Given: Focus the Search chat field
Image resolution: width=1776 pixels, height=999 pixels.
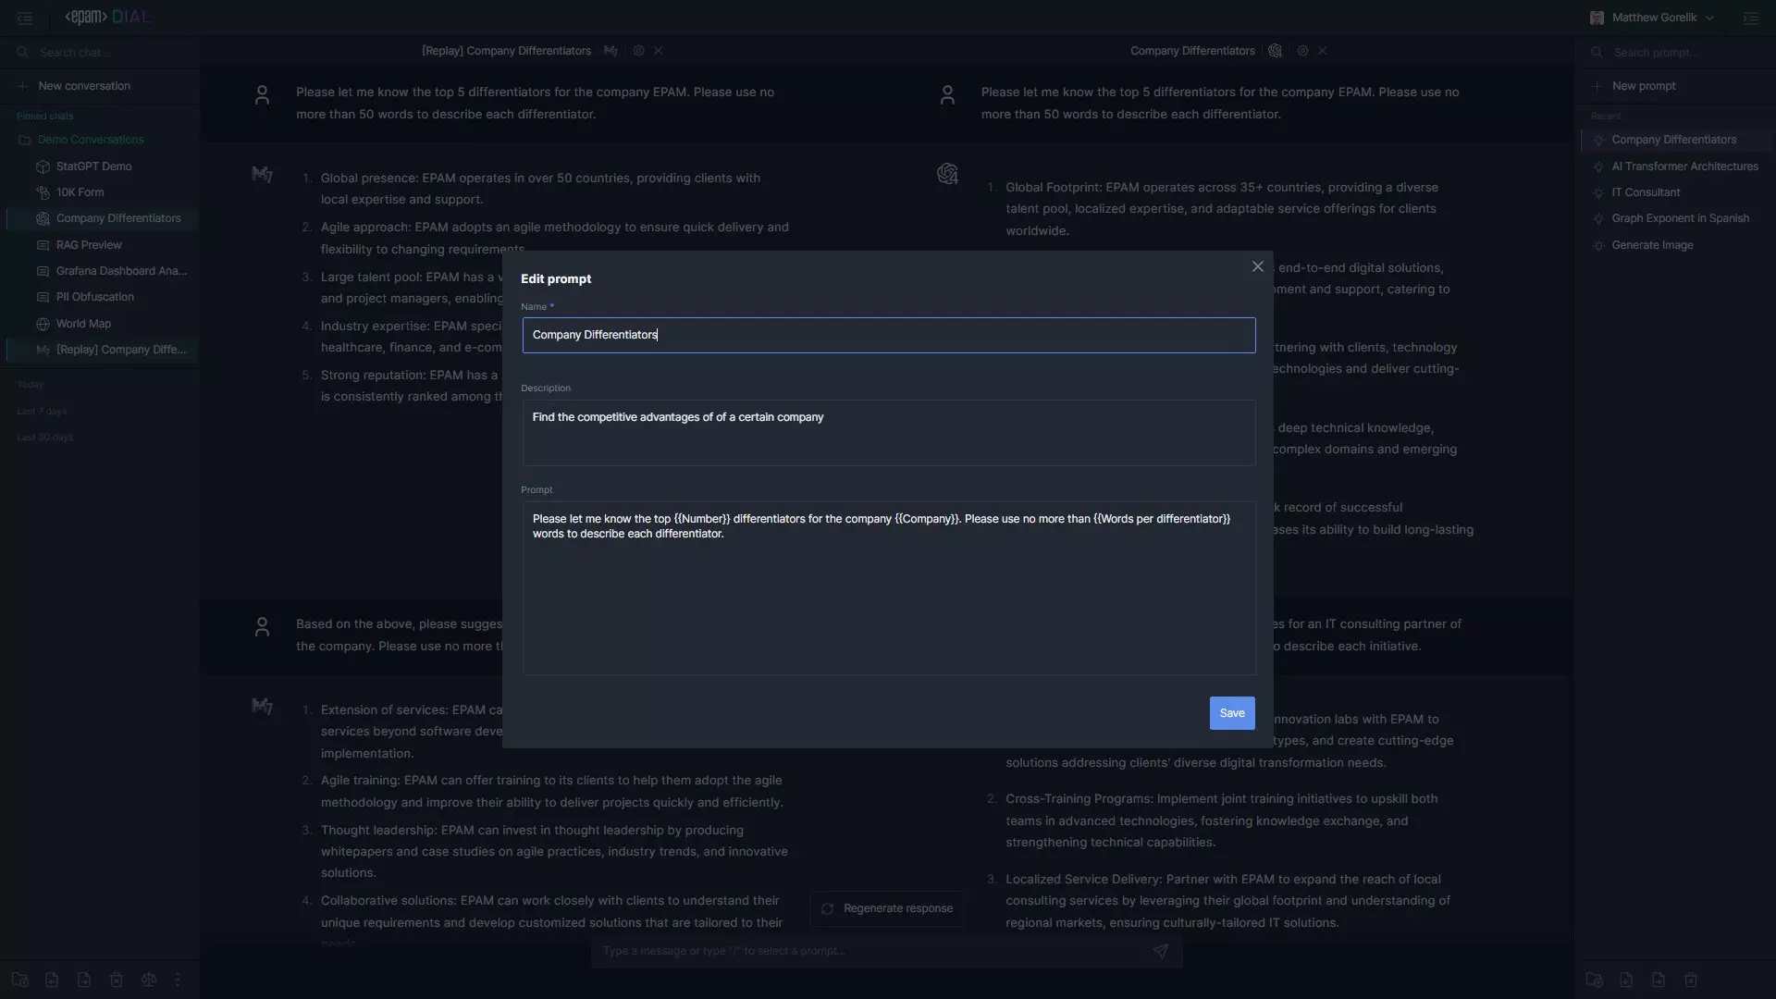Looking at the screenshot, I should pos(100,53).
